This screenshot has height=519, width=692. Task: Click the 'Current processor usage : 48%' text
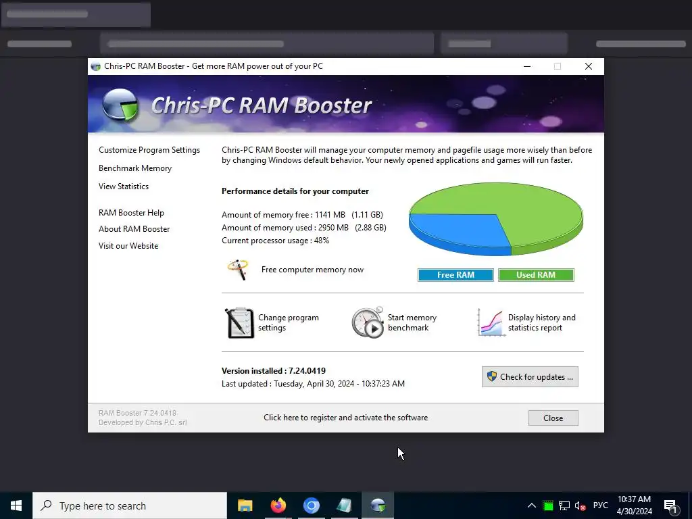coord(276,241)
